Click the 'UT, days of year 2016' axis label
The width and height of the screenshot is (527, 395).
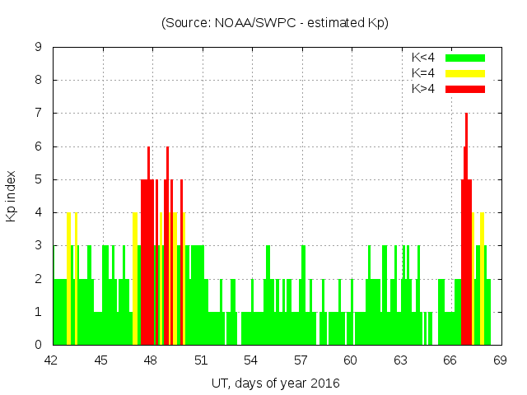pyautogui.click(x=275, y=383)
